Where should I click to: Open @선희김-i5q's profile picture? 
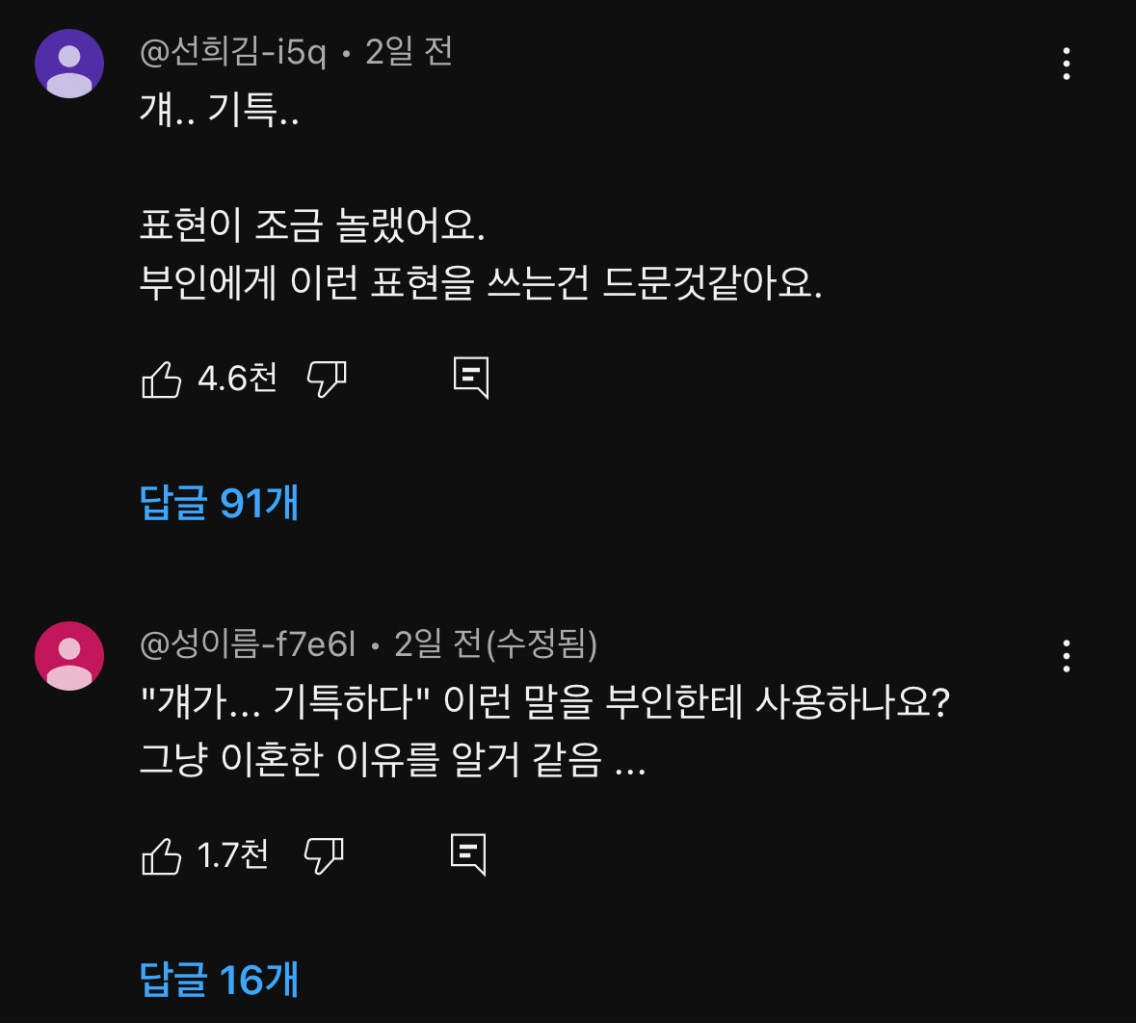coord(68,63)
